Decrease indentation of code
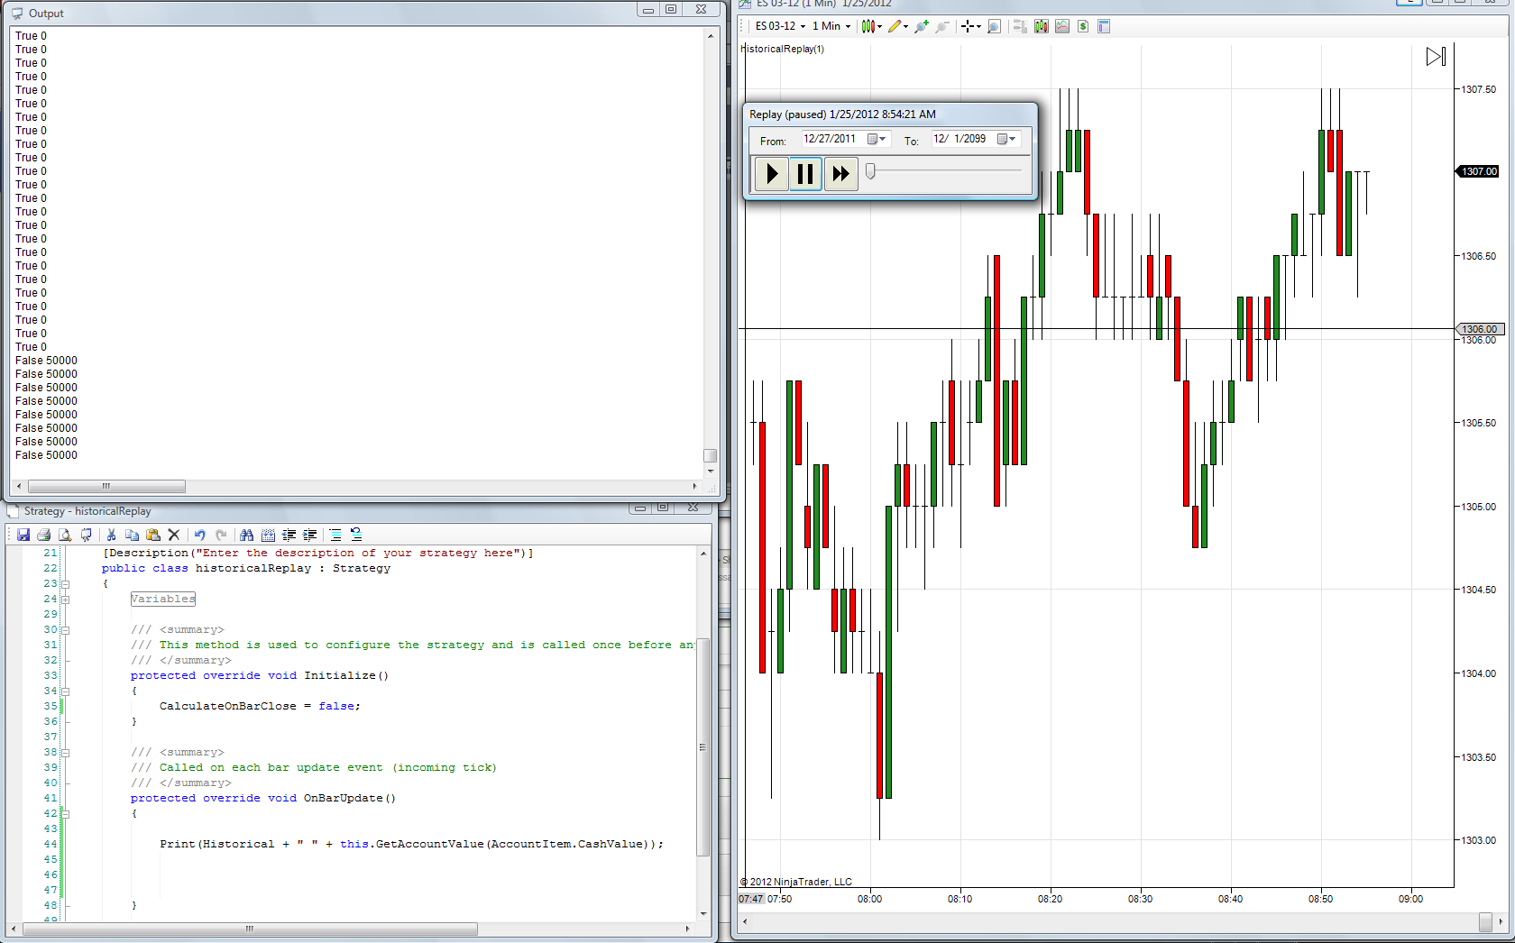 click(x=289, y=535)
